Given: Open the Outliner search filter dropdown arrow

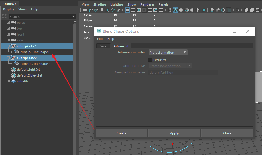Looking at the screenshot, I should tap(73, 17).
